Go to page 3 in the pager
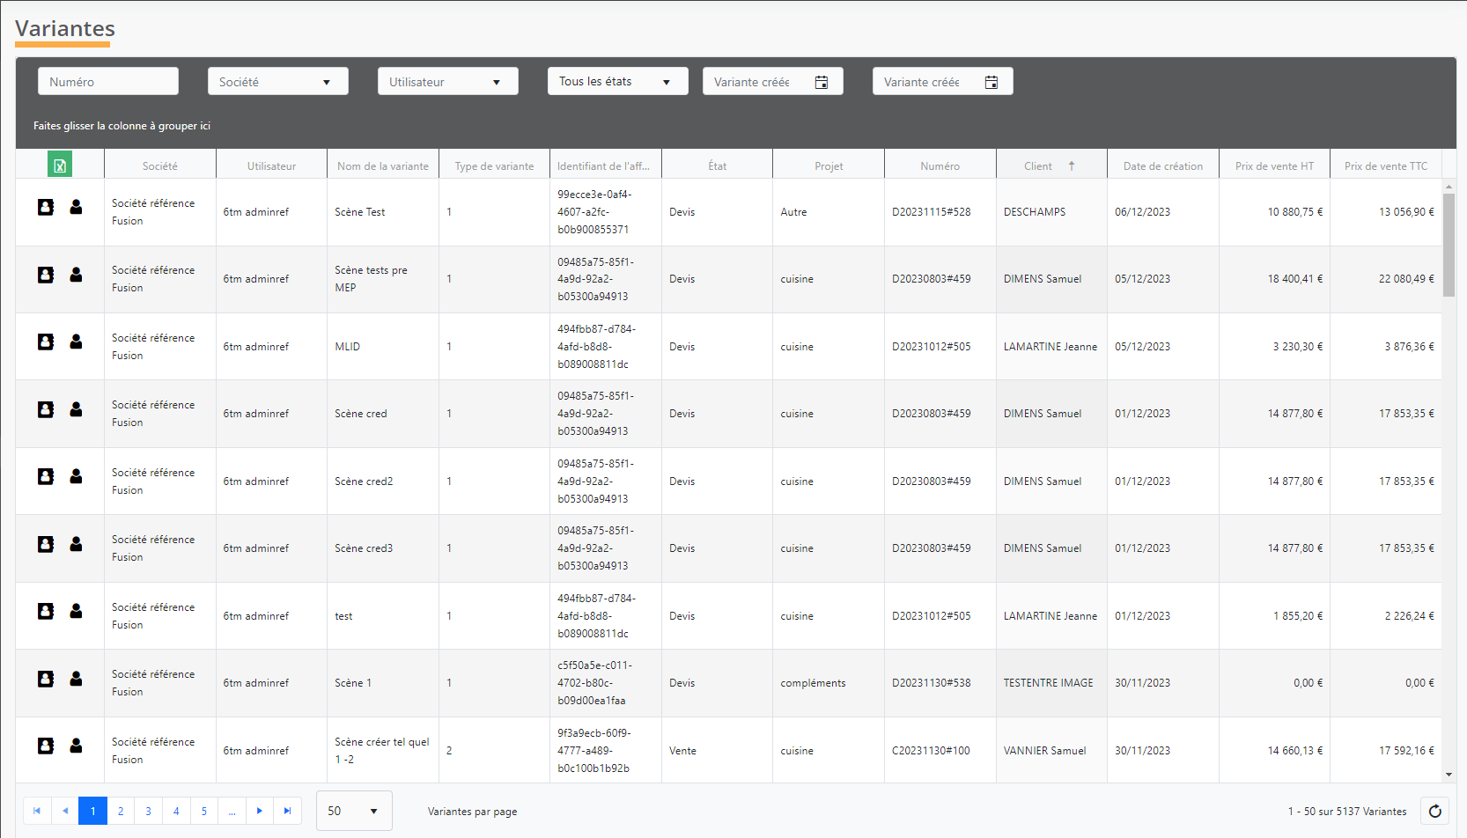 [x=149, y=811]
